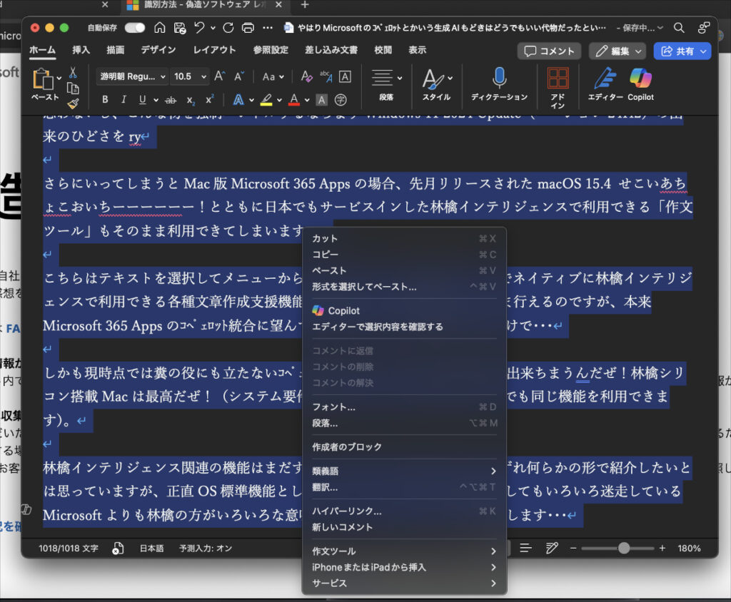
Task: Open Copilot from the ribbon
Action: (x=640, y=84)
